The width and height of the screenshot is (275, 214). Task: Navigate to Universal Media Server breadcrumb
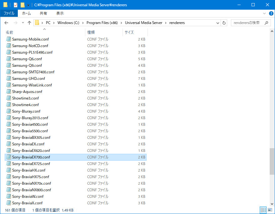pos(144,23)
